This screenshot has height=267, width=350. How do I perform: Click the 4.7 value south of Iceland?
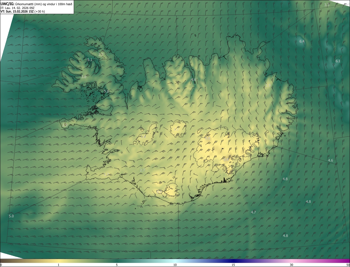[253, 212]
